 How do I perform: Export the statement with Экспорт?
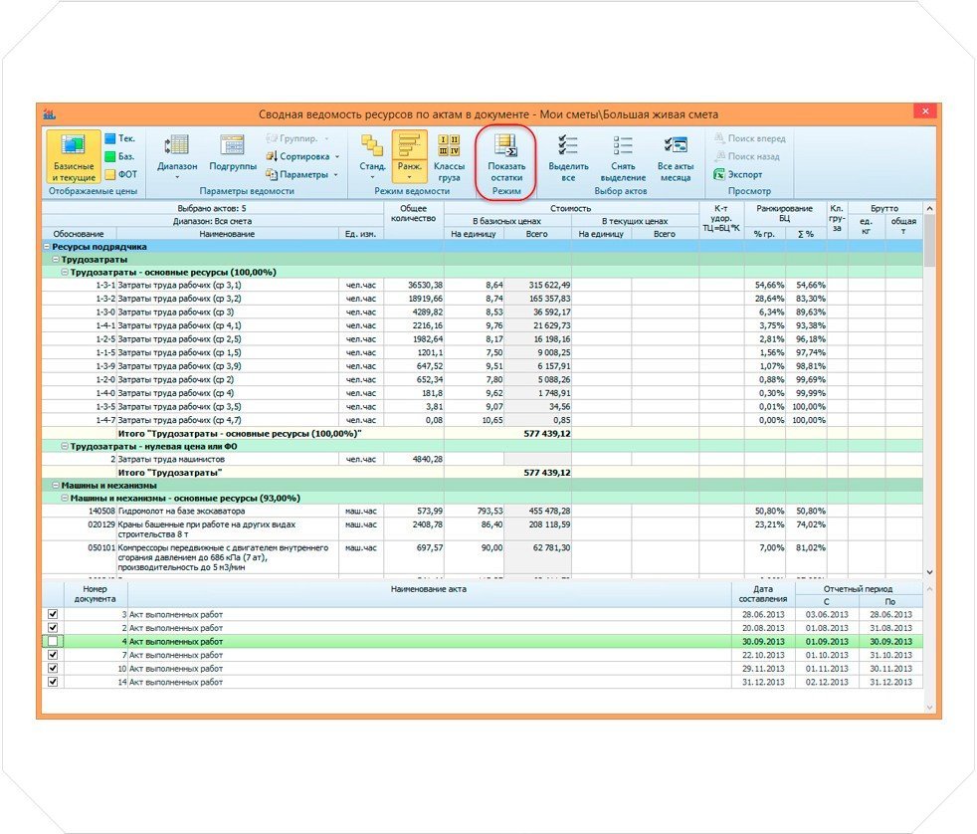[738, 174]
